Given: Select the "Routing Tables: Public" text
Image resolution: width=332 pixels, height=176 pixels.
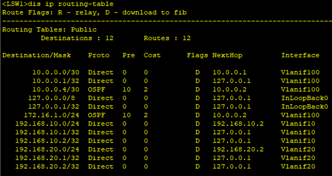Looking at the screenshot, I should coord(50,29).
